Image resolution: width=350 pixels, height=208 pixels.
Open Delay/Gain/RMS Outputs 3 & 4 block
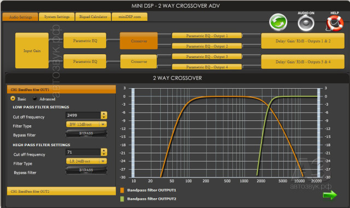coord(302,62)
